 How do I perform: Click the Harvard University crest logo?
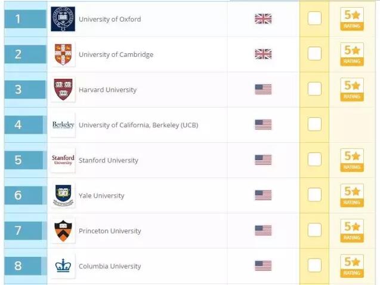tap(63, 90)
